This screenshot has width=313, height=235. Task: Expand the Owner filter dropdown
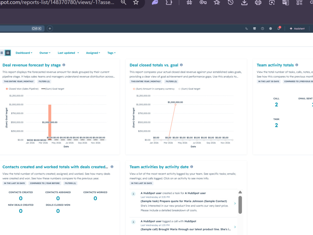point(45,53)
